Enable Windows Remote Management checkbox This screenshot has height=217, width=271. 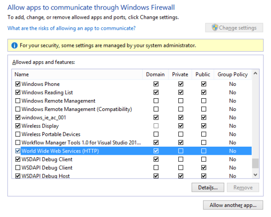click(x=17, y=101)
